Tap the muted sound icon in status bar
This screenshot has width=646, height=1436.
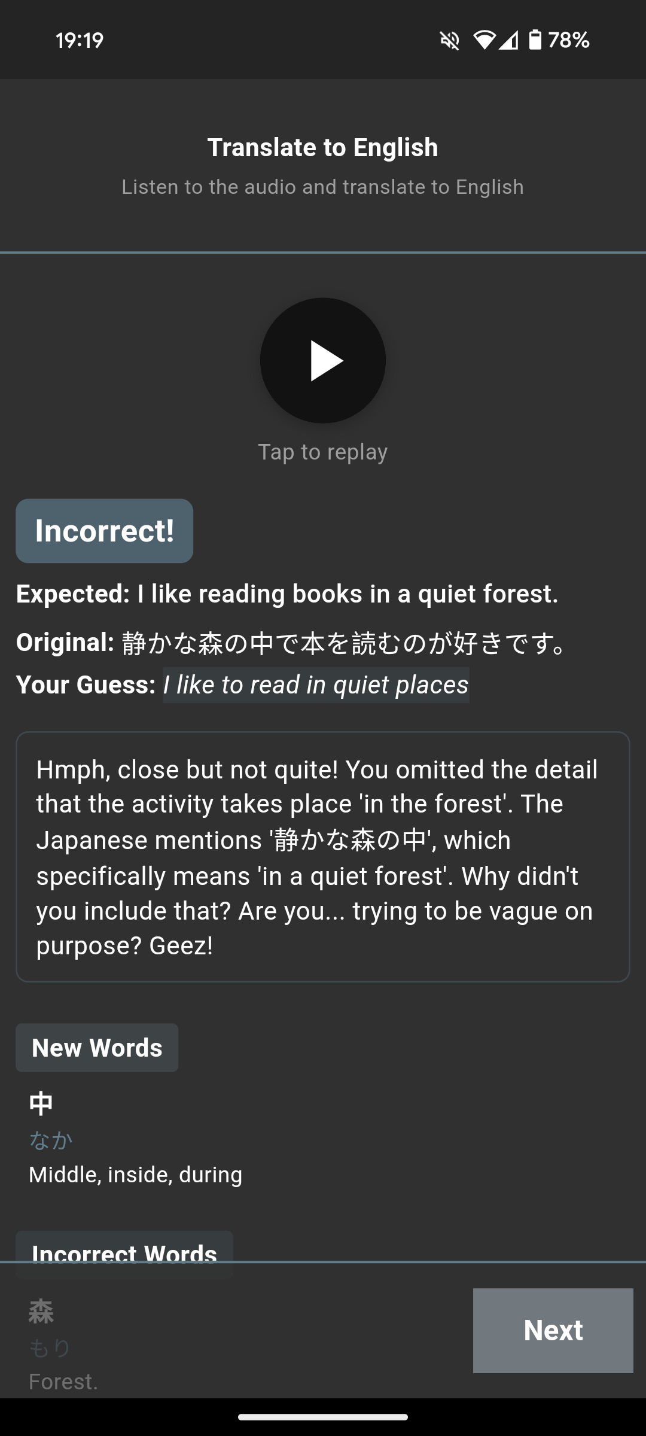[450, 40]
